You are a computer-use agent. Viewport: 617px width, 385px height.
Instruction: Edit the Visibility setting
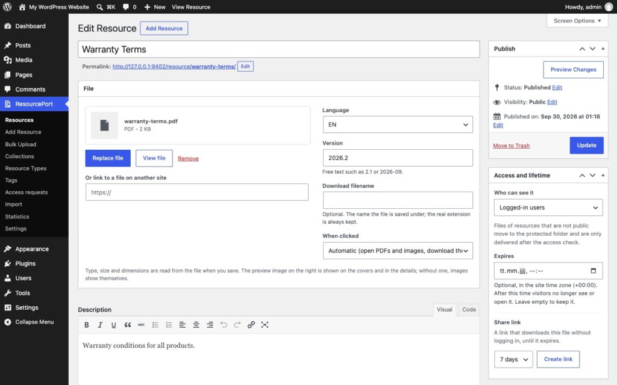click(x=552, y=102)
